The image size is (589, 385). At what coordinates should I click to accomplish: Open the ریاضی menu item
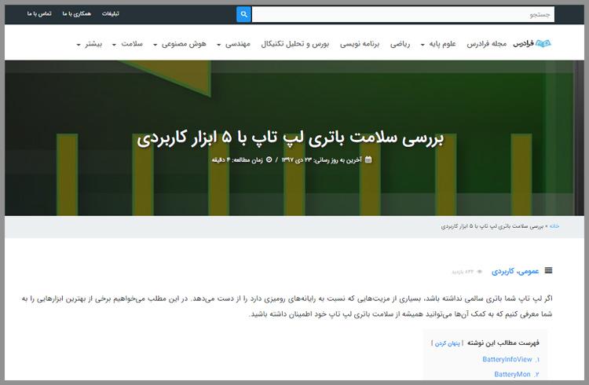coord(400,44)
